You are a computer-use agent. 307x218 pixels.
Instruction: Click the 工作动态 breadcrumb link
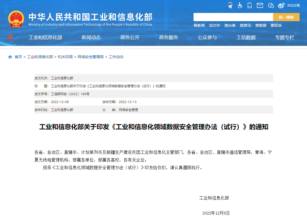[x=117, y=57]
